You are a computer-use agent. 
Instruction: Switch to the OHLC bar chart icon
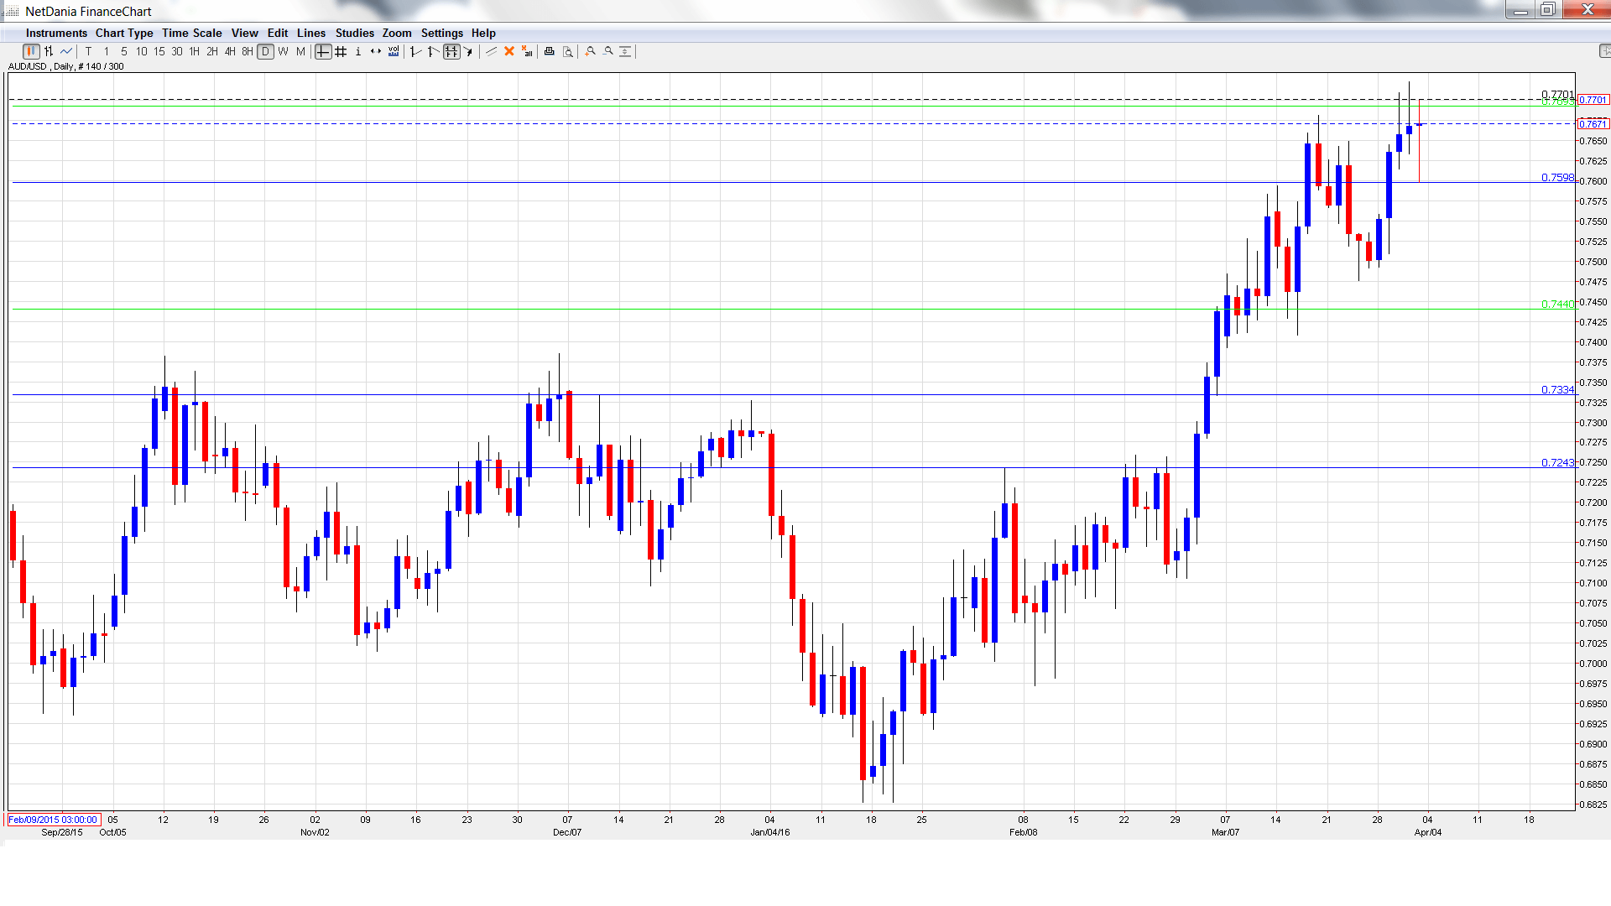pyautogui.click(x=49, y=52)
